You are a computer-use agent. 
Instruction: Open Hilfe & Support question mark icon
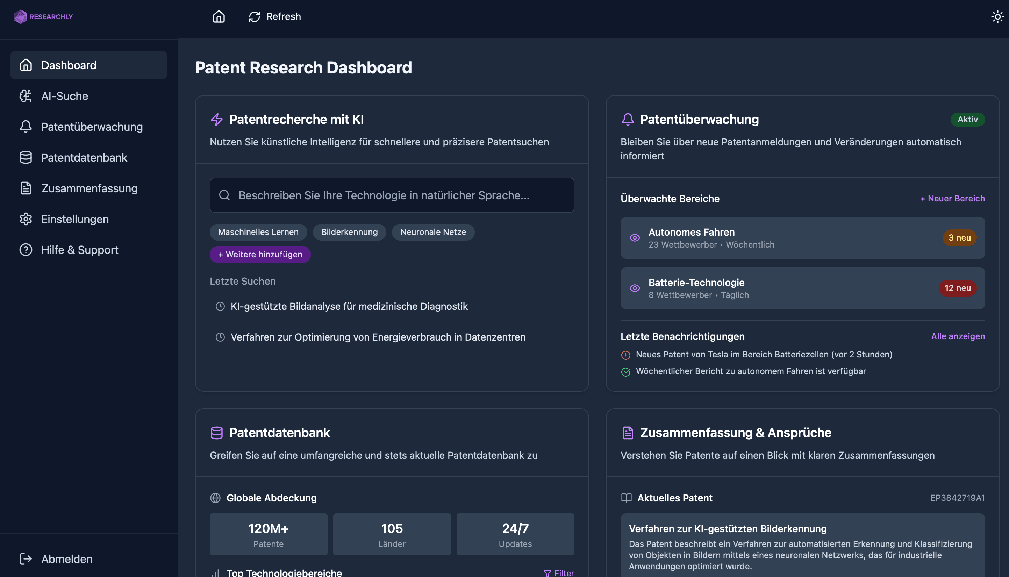(x=26, y=250)
